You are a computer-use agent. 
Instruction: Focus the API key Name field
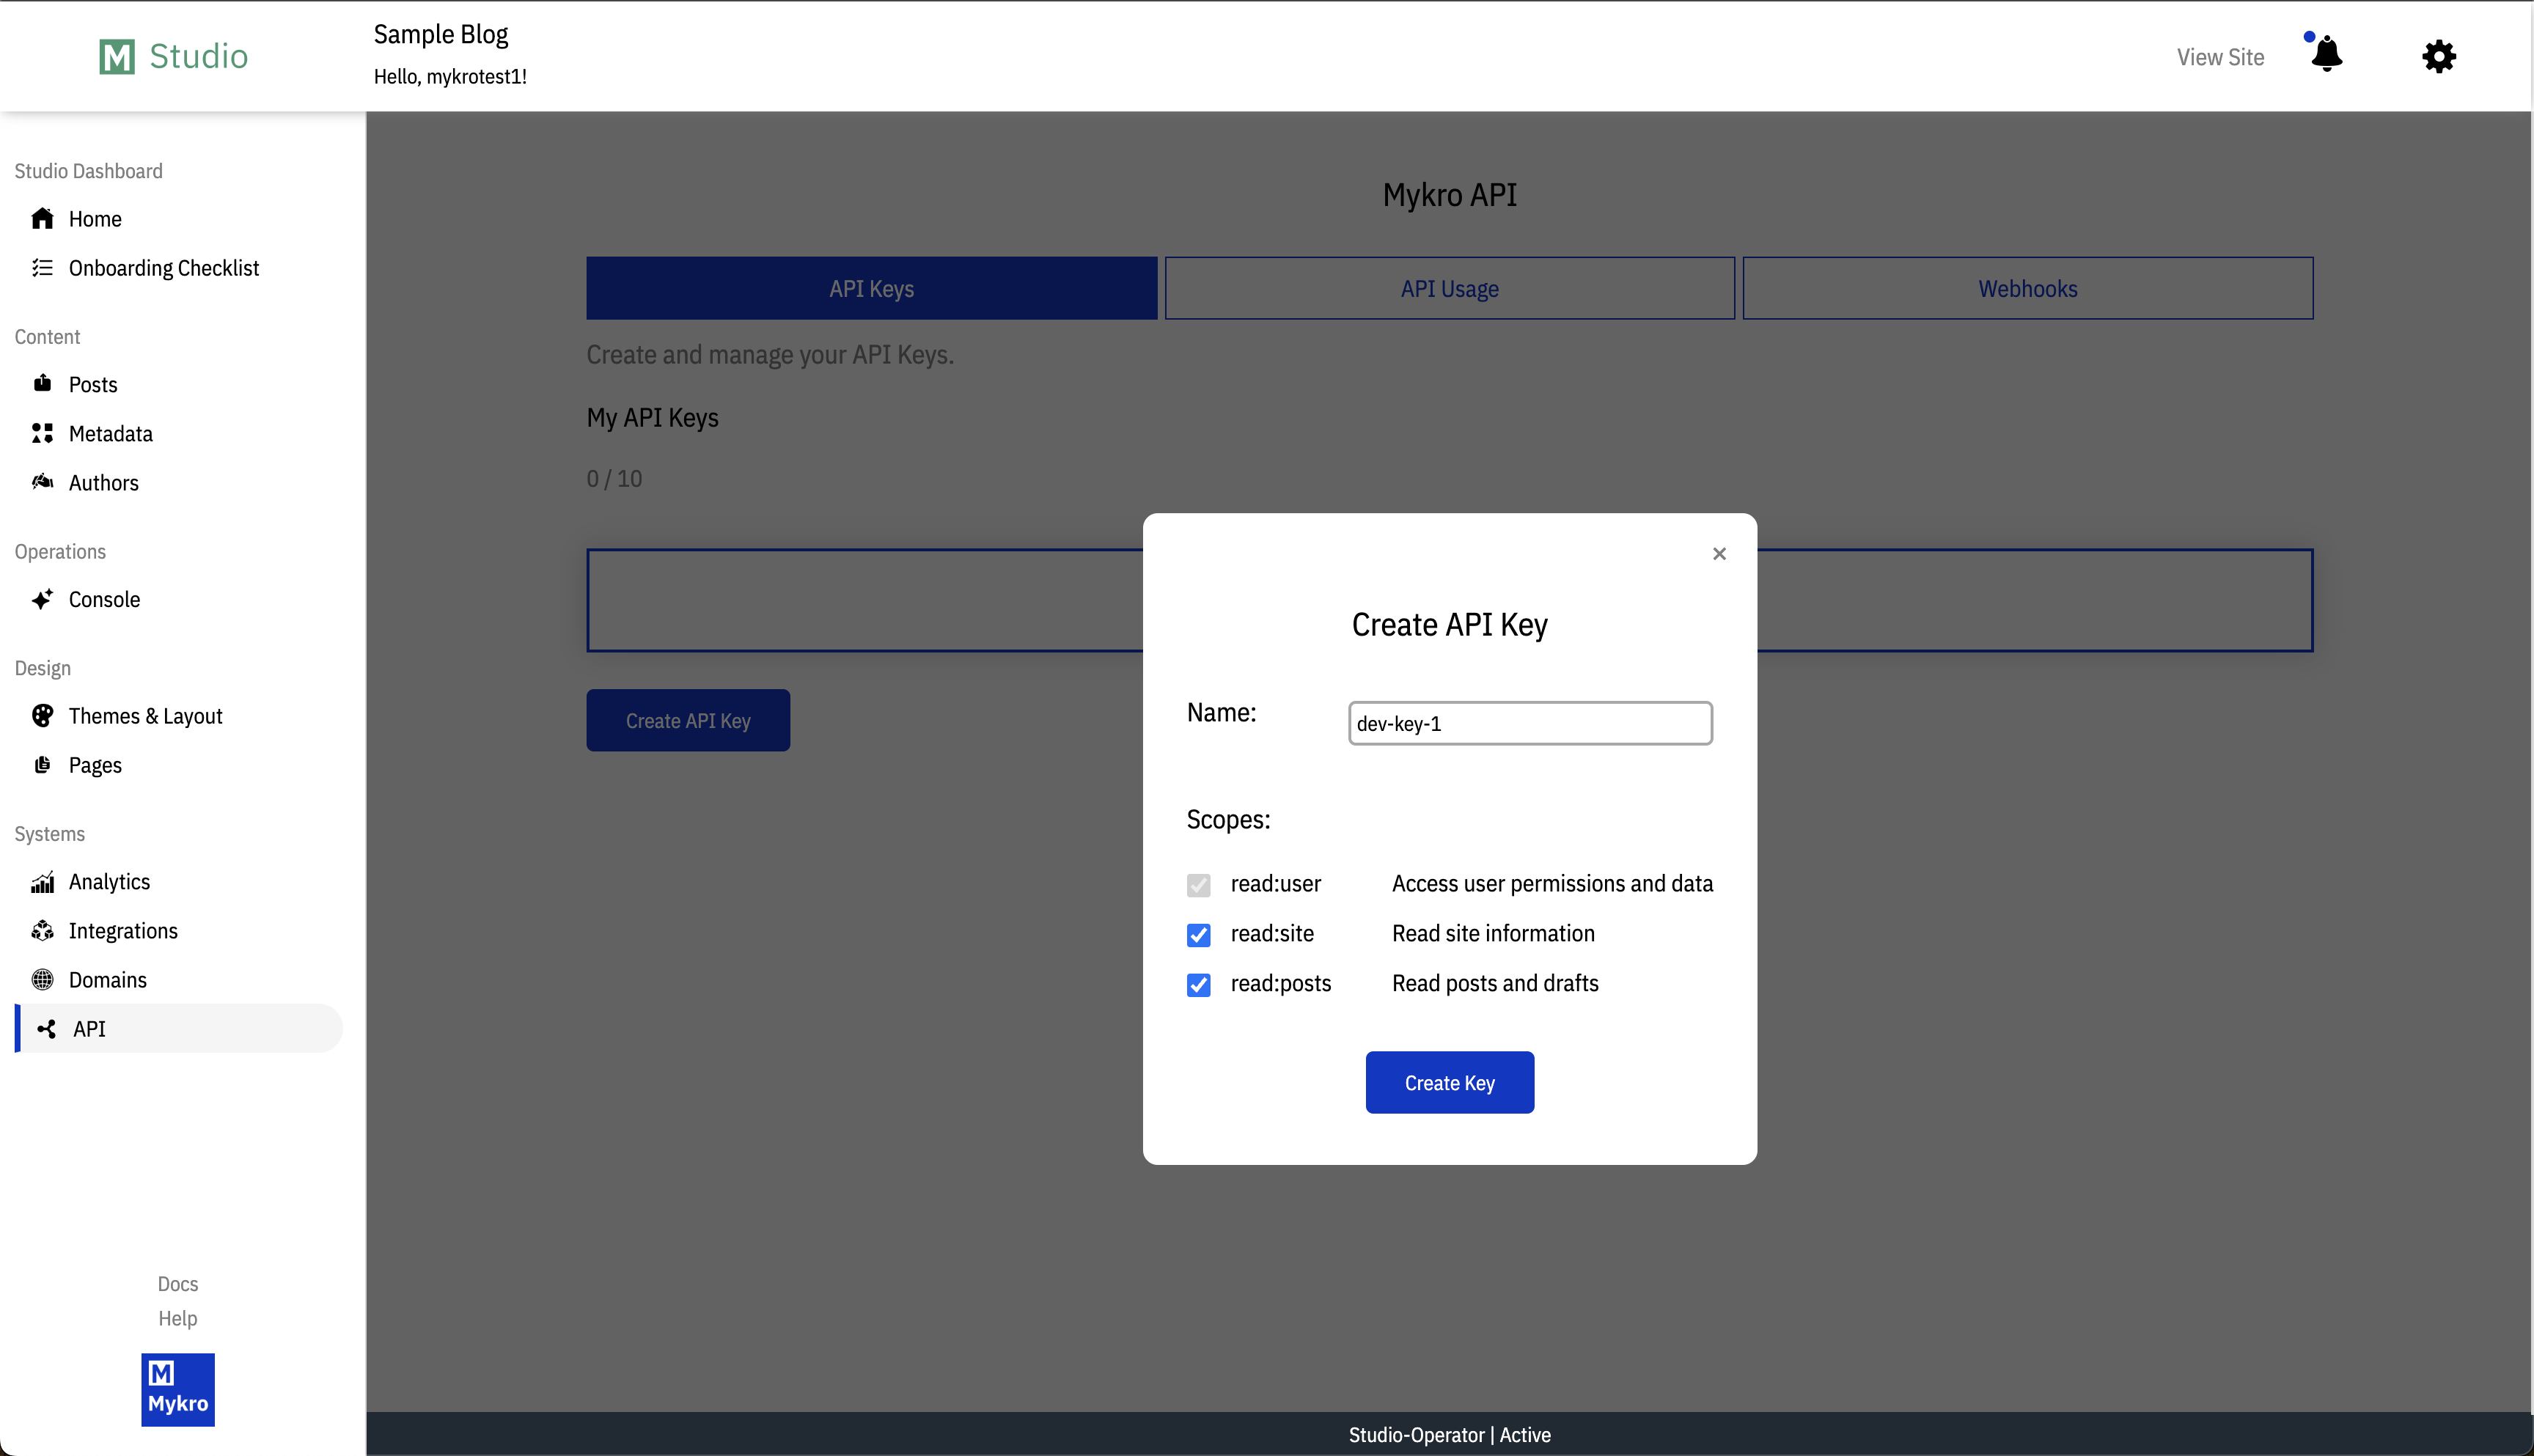(x=1529, y=723)
